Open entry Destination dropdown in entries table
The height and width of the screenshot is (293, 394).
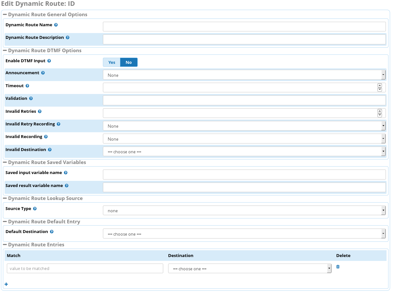250,269
